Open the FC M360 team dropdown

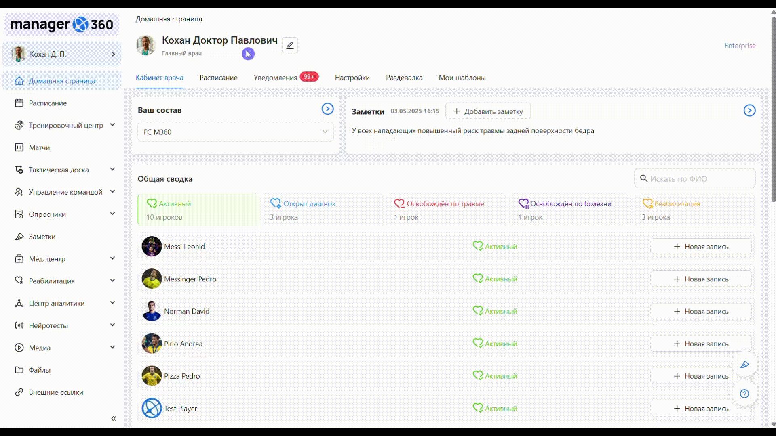(x=235, y=132)
